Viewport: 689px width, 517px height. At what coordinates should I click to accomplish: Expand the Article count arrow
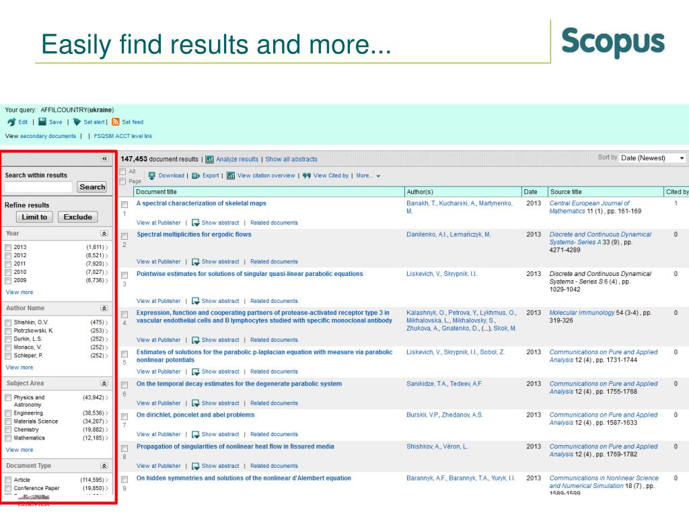(x=106, y=480)
